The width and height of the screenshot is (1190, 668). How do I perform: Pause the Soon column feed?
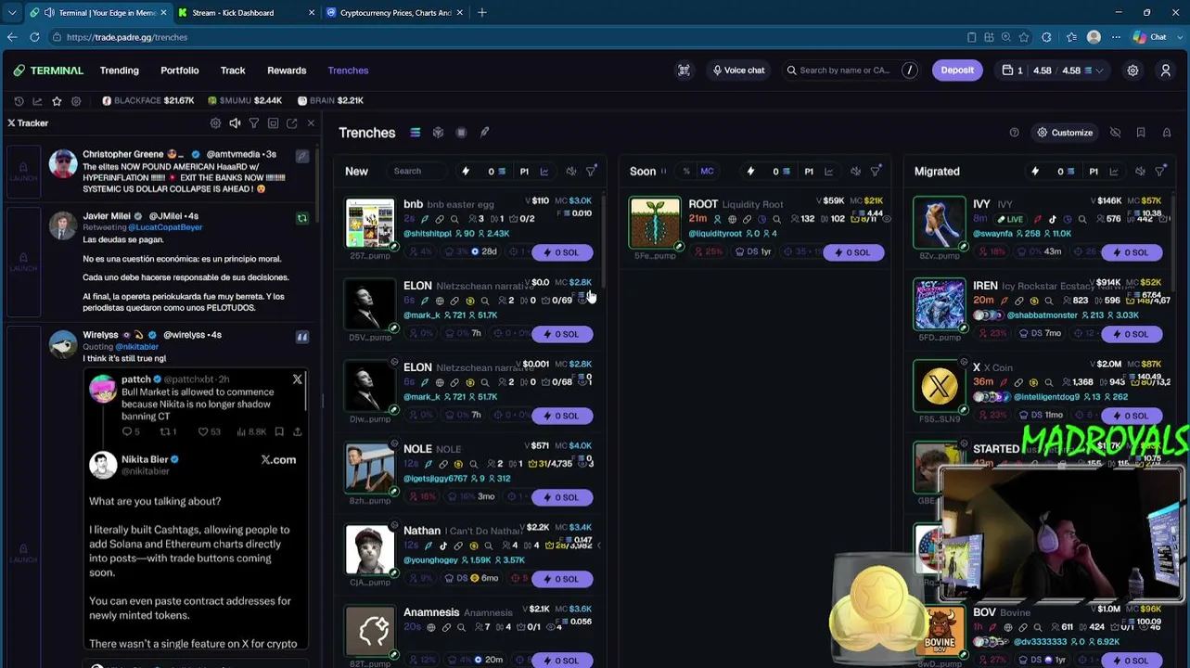(663, 172)
